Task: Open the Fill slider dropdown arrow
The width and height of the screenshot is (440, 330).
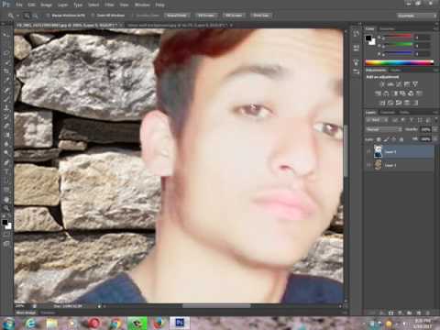Action: [x=434, y=139]
